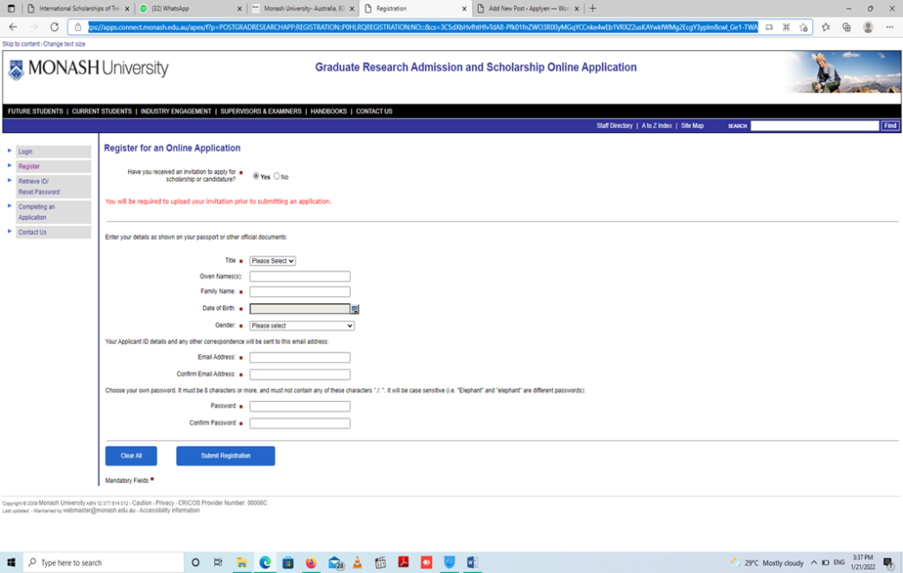The height and width of the screenshot is (573, 903).
Task: Launch VLC media player from the taskbar
Action: [357, 562]
